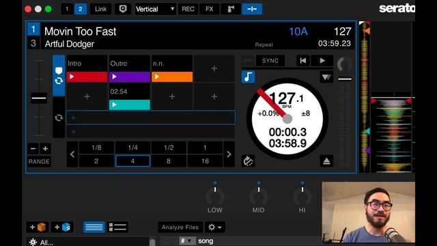The width and height of the screenshot is (437, 246).
Task: Click the pitch plus button
Action: [45, 149]
